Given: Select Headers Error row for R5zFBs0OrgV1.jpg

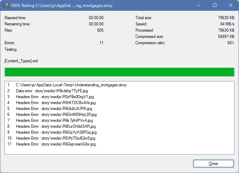Looking at the screenshot, I should (55, 97).
